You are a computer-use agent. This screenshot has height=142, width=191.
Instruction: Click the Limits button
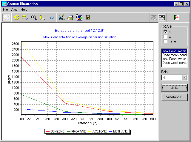[x=174, y=88]
